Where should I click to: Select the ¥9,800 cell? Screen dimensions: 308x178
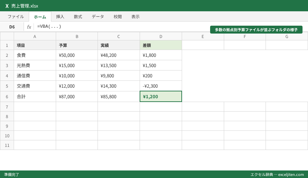[119, 75]
